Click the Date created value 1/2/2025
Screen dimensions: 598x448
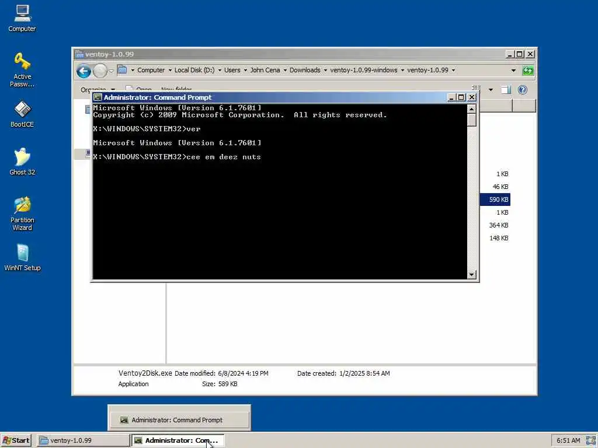364,373
